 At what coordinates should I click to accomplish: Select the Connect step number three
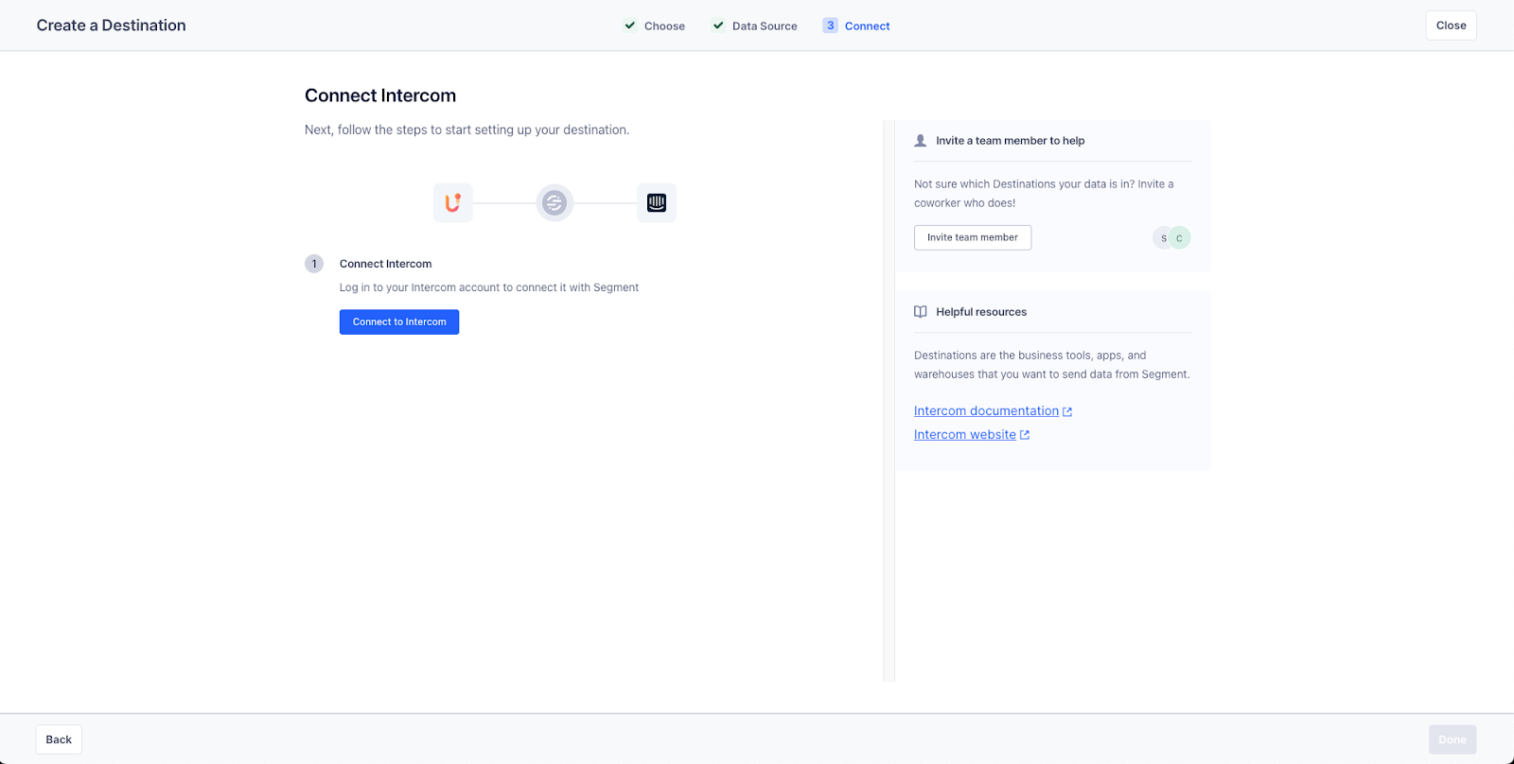tap(856, 26)
